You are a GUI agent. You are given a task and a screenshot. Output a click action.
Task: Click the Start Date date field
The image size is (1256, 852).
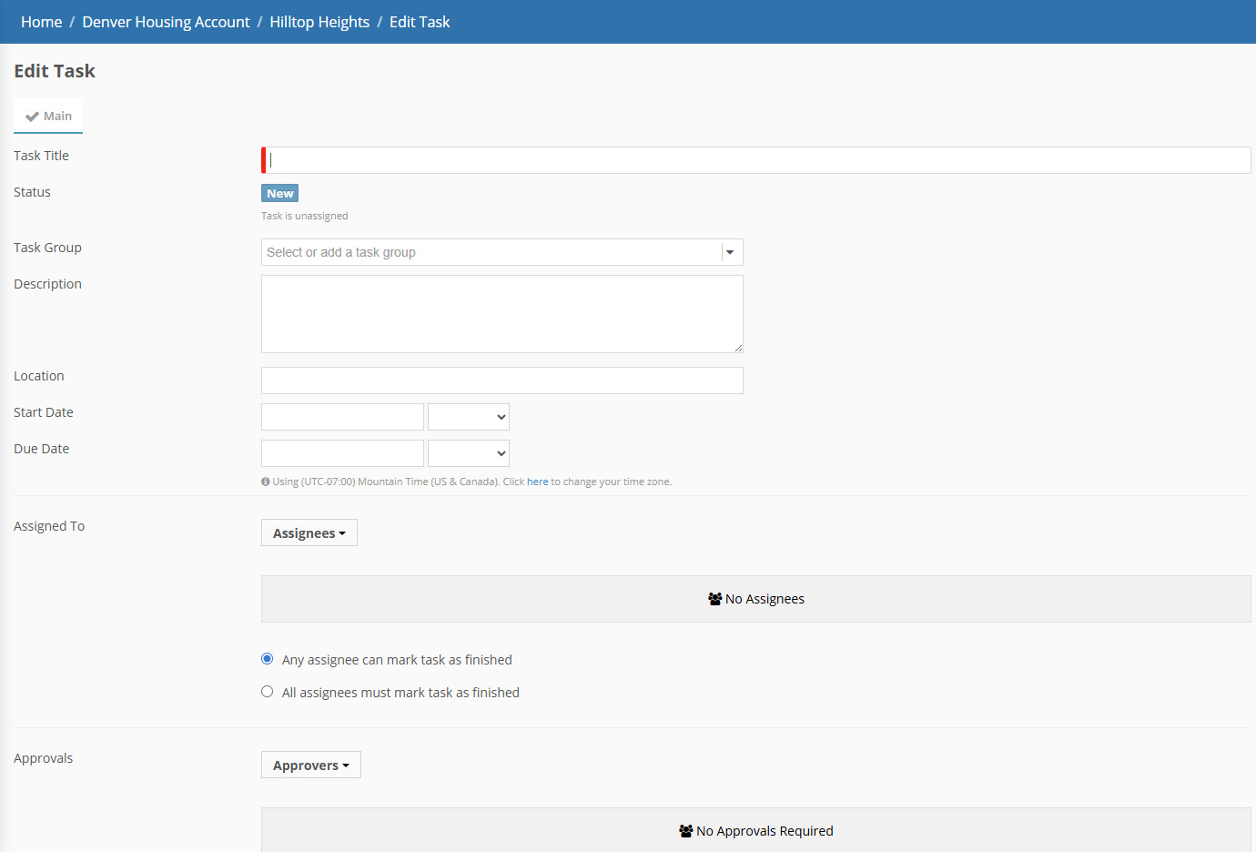pos(342,417)
